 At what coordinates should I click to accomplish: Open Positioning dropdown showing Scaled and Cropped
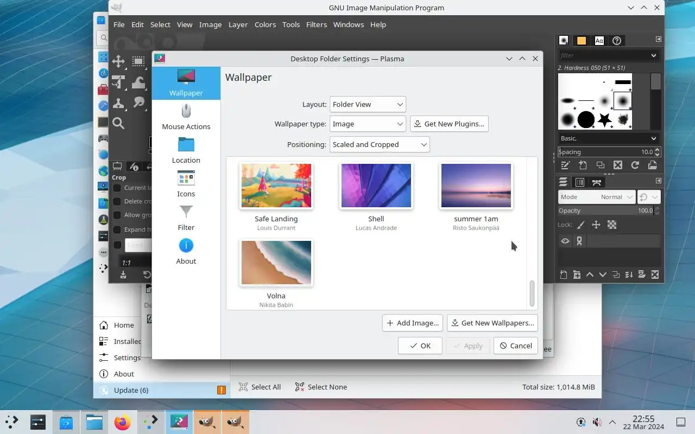pos(380,144)
